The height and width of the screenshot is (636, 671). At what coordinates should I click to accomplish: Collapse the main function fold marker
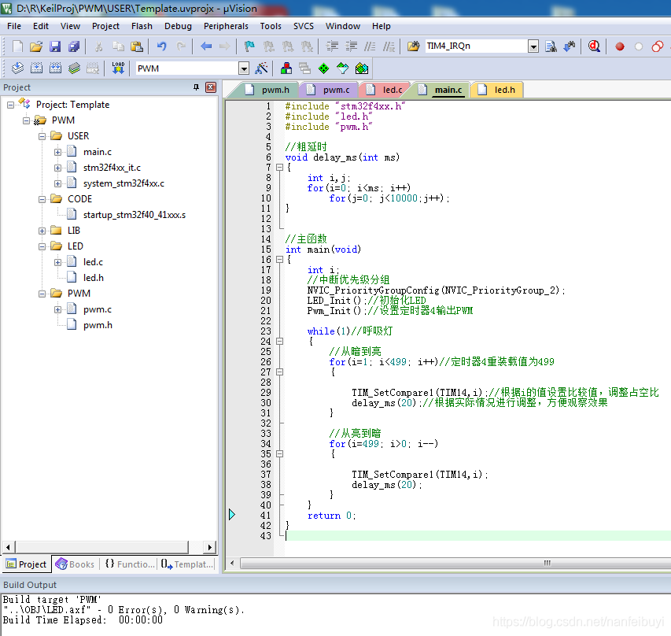click(278, 260)
